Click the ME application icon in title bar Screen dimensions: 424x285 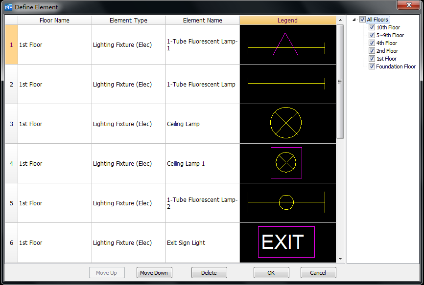tap(8, 7)
